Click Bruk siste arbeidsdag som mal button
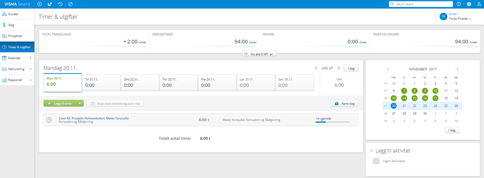 click(115, 104)
